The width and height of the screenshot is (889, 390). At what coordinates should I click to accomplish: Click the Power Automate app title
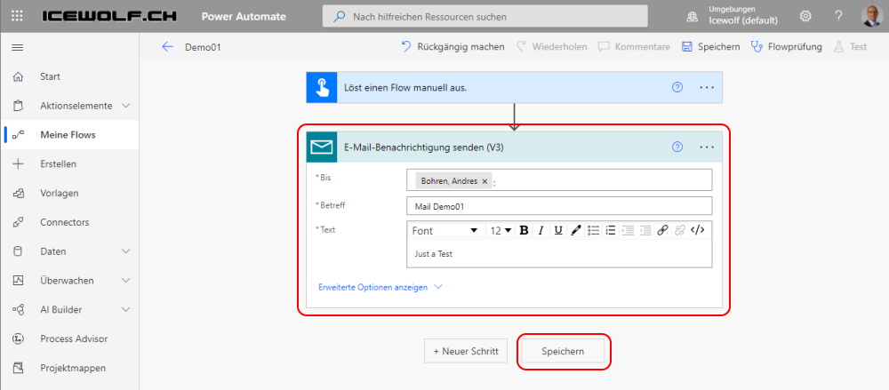coord(244,17)
